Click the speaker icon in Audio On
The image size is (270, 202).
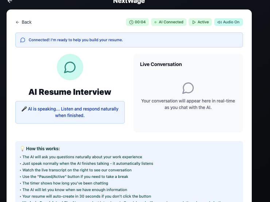pos(219,22)
